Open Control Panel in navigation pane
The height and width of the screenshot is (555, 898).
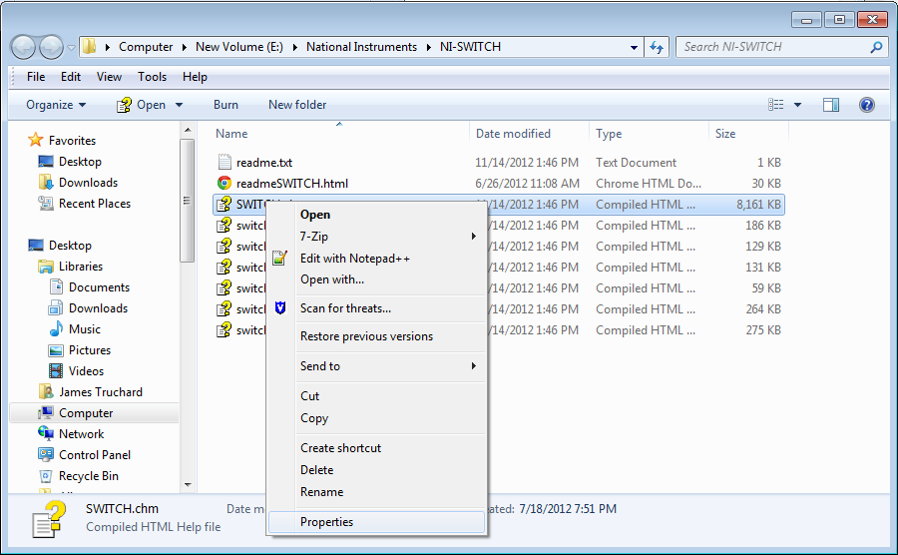(95, 455)
